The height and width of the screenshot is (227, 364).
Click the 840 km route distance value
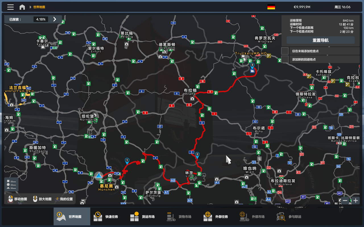pyautogui.click(x=348, y=20)
